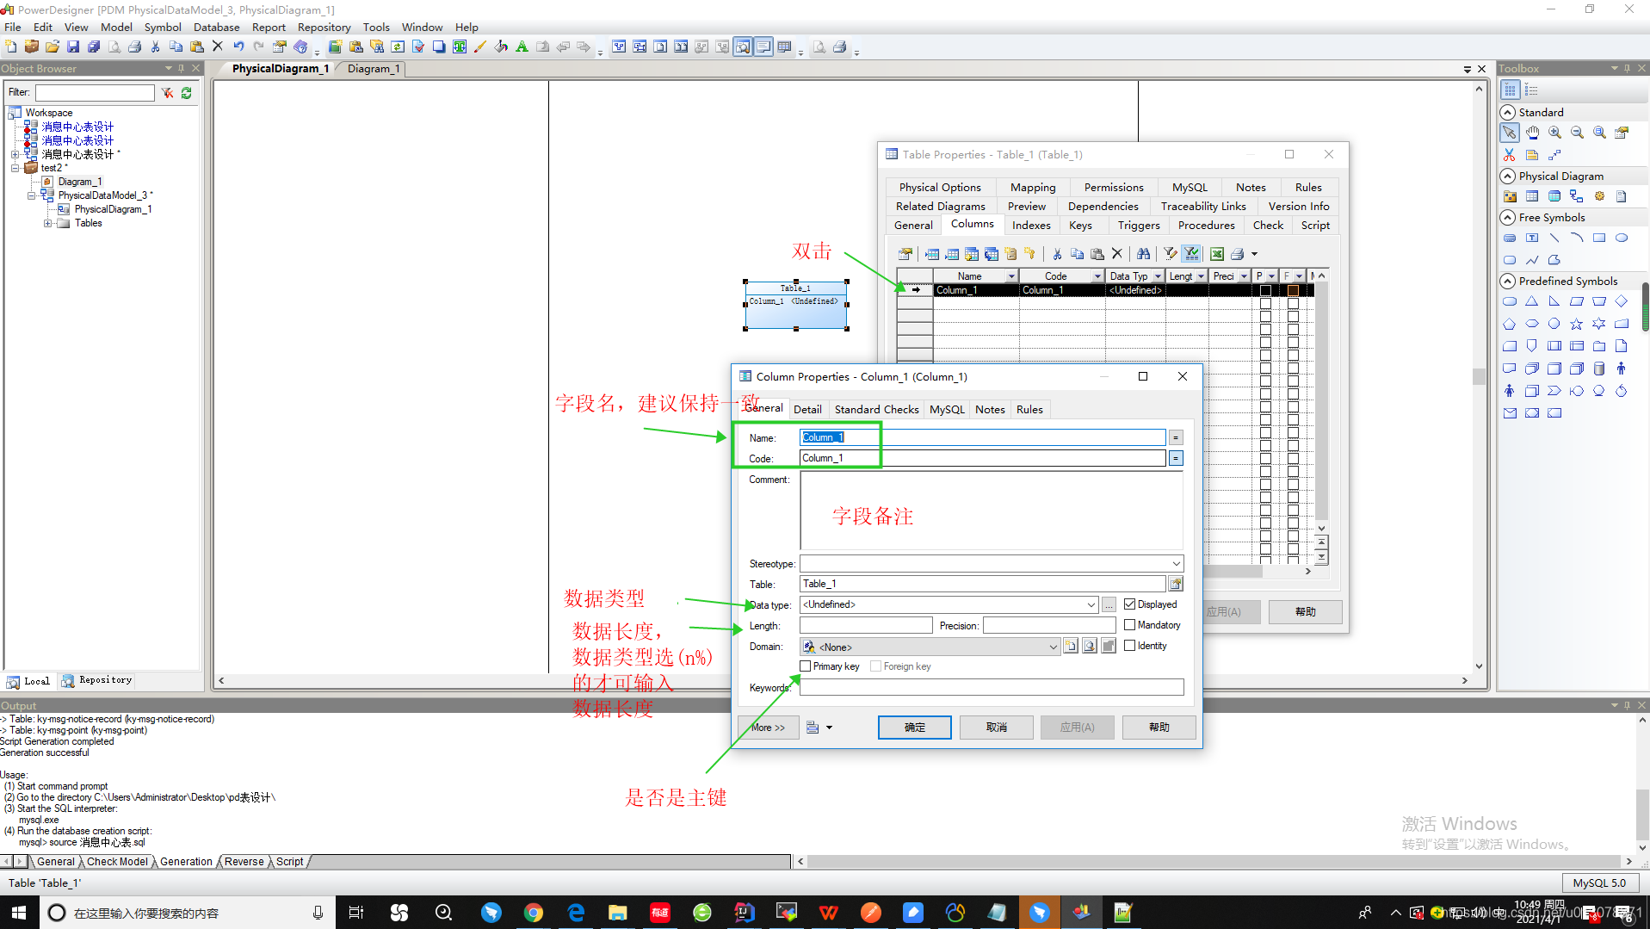
Task: Click Delete X icon in columns toolbar
Action: pyautogui.click(x=1117, y=254)
